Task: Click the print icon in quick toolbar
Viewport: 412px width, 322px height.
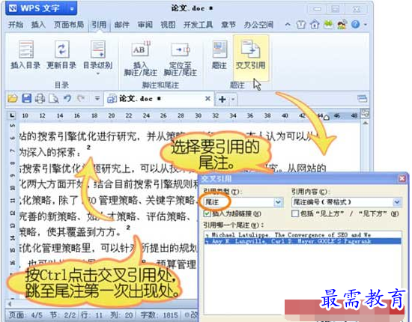Action: [x=40, y=99]
